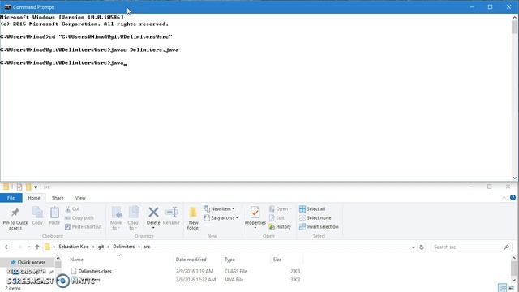The height and width of the screenshot is (292, 519).
Task: Go back in File Explorer
Action: [x=7, y=247]
